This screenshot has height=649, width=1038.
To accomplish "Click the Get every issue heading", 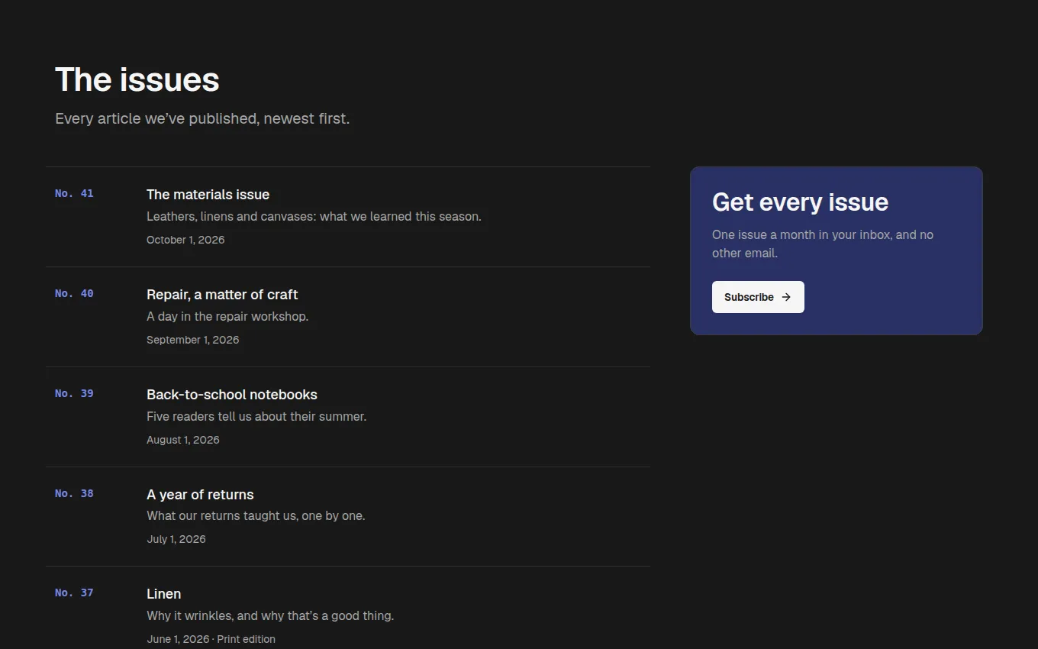I will pos(800,202).
